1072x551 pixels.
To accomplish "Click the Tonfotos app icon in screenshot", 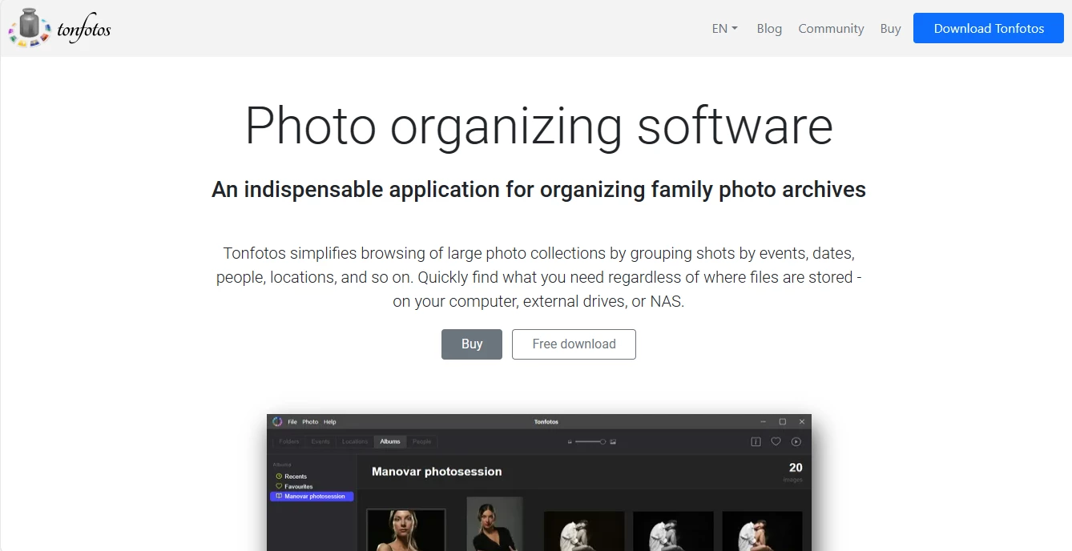I will pyautogui.click(x=277, y=421).
